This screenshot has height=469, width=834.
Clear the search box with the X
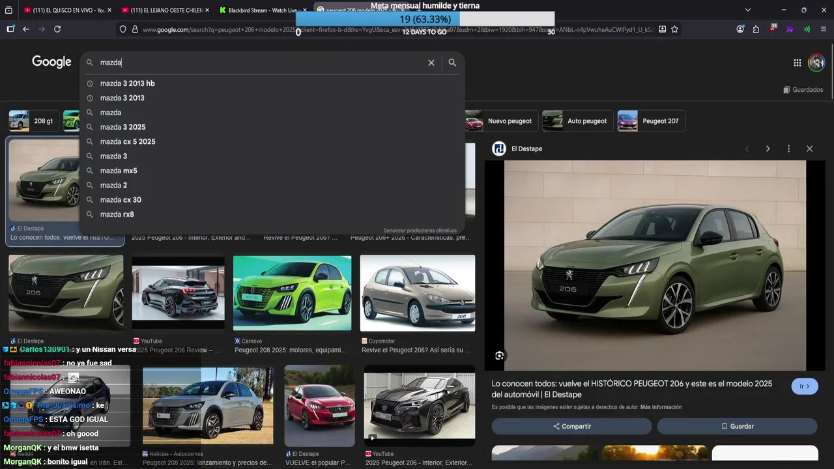click(431, 63)
